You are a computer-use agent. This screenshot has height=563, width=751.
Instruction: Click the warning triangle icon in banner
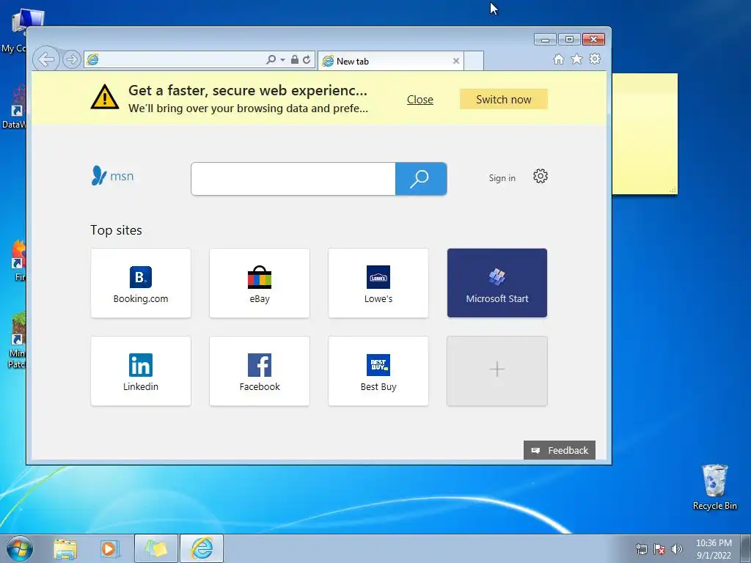(105, 97)
